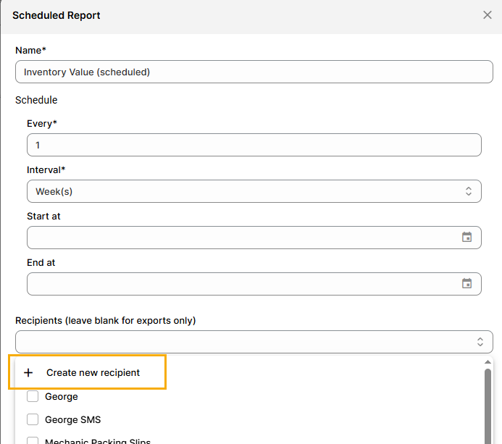The height and width of the screenshot is (444, 502).
Task: Focus the Name text field
Action: click(x=254, y=72)
